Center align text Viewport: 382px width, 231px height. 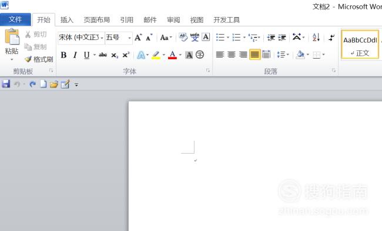click(232, 55)
